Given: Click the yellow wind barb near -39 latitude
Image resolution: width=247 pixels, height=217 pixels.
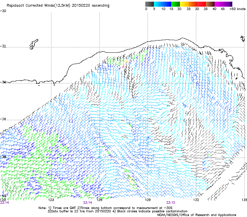Looking at the screenshot, I should pyautogui.click(x=131, y=180).
